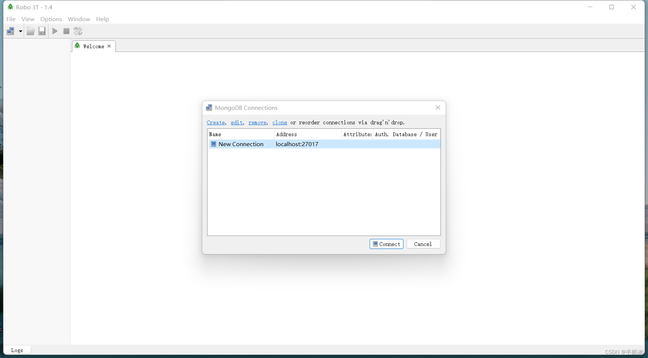This screenshot has width=648, height=358.
Task: Click the remove link
Action: (x=258, y=122)
